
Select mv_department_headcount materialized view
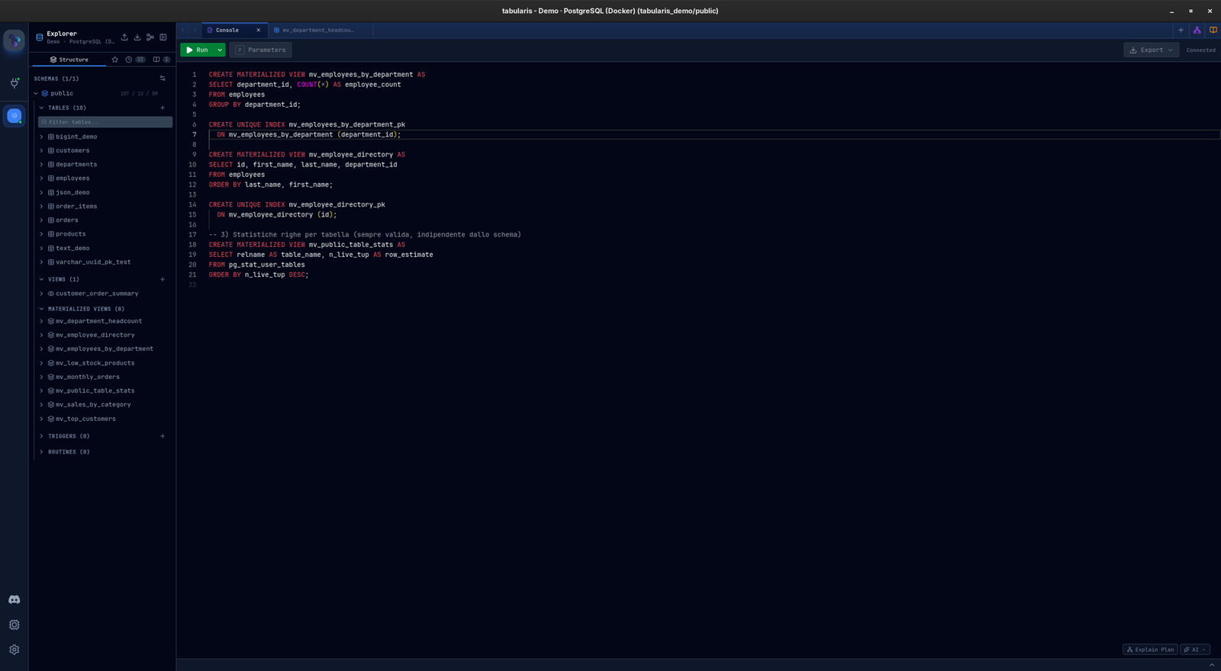coord(98,321)
